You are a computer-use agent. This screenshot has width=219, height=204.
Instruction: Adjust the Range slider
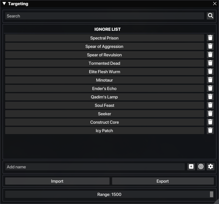coord(109,194)
